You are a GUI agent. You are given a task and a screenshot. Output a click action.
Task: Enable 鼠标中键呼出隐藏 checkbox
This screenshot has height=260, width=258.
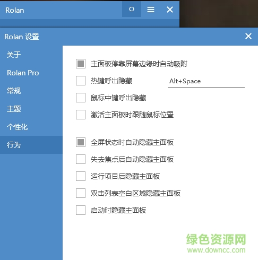[x=81, y=98]
